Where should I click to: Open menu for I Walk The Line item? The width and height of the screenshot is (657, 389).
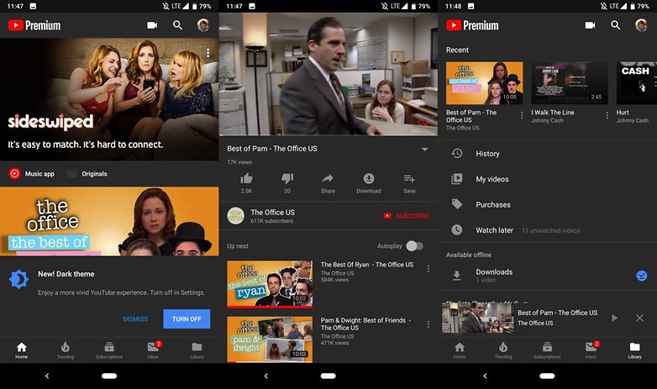tap(607, 115)
